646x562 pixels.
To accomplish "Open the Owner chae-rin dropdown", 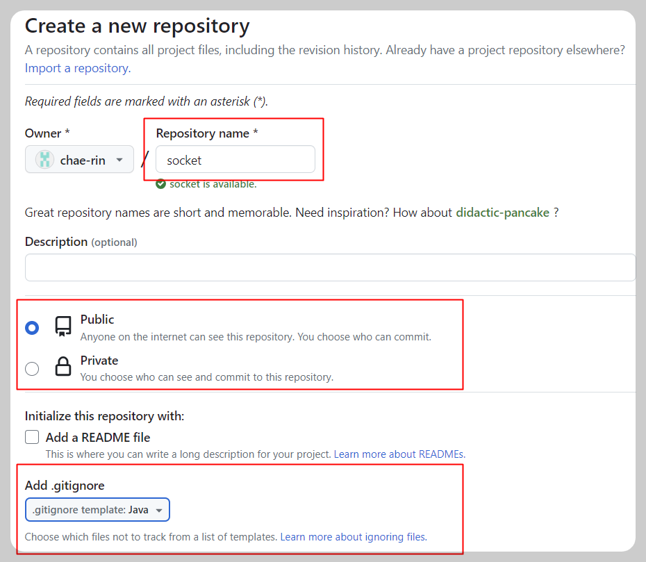I will 79,159.
